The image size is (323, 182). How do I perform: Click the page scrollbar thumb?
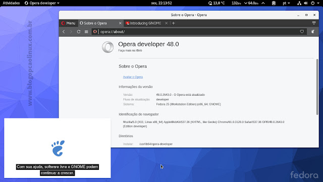[x=317, y=87]
